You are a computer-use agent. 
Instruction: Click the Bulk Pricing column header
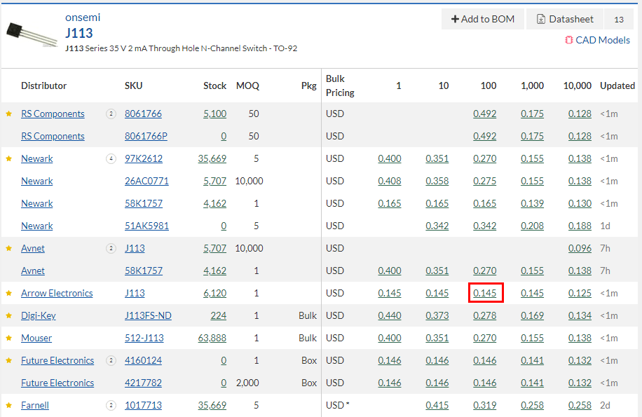(x=340, y=86)
